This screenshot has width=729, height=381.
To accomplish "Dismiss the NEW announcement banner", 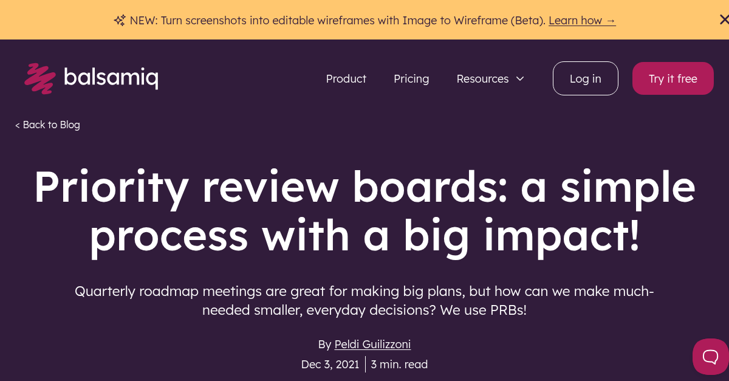I will [724, 19].
